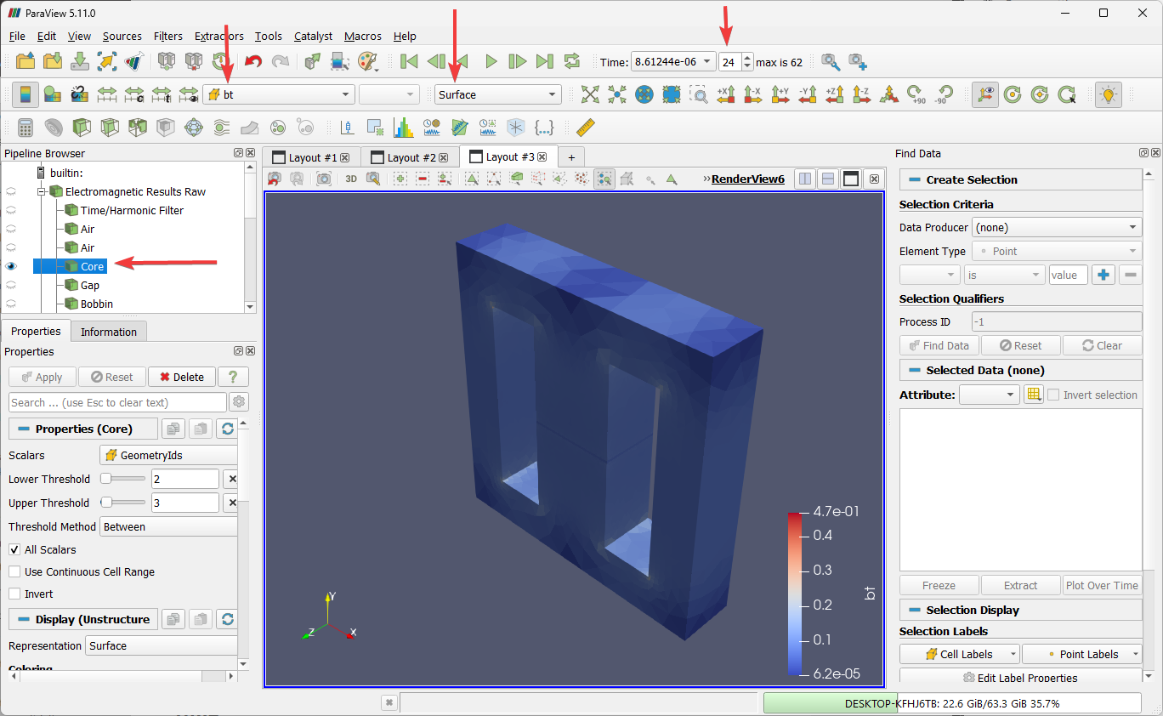The height and width of the screenshot is (716, 1163).
Task: Check the Invert threshold checkbox
Action: [x=14, y=594]
